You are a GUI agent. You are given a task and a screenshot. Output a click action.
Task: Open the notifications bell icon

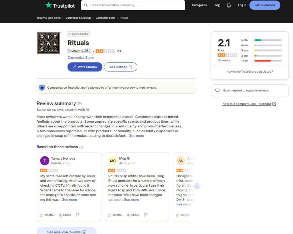pyautogui.click(x=229, y=5)
